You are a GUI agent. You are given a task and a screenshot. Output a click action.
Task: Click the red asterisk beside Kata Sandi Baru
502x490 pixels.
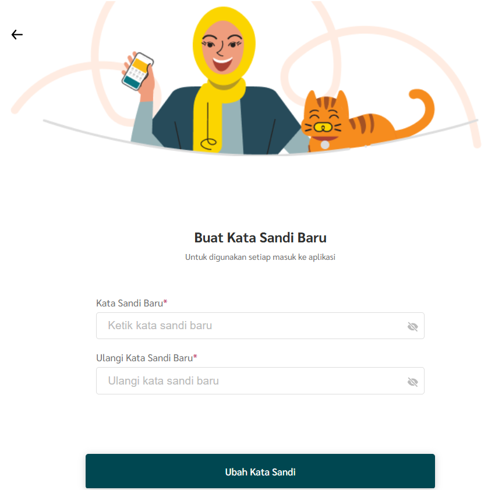165,302
